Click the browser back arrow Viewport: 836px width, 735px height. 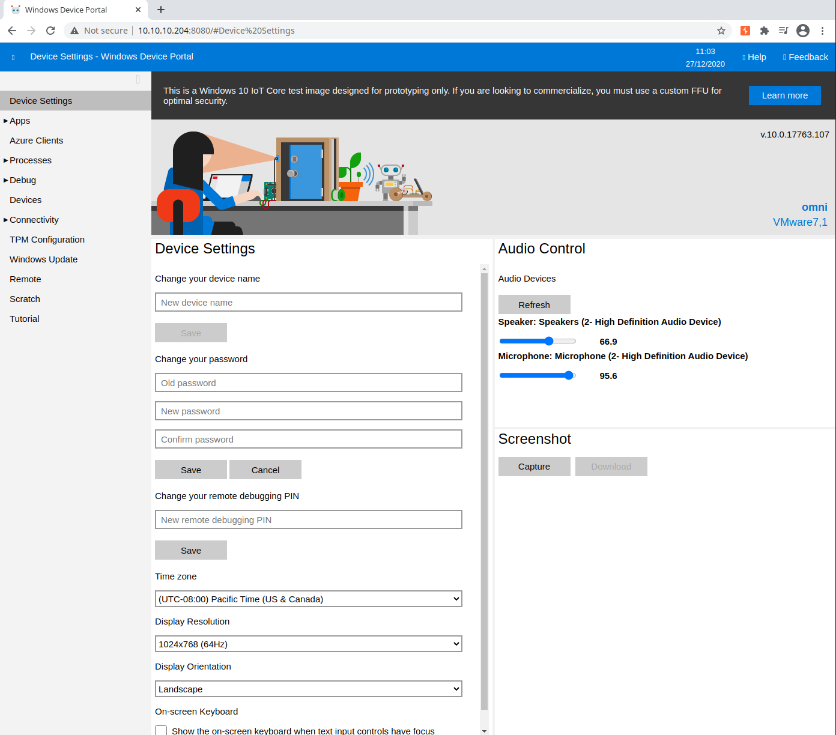tap(12, 31)
